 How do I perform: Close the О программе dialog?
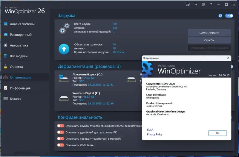(228, 58)
